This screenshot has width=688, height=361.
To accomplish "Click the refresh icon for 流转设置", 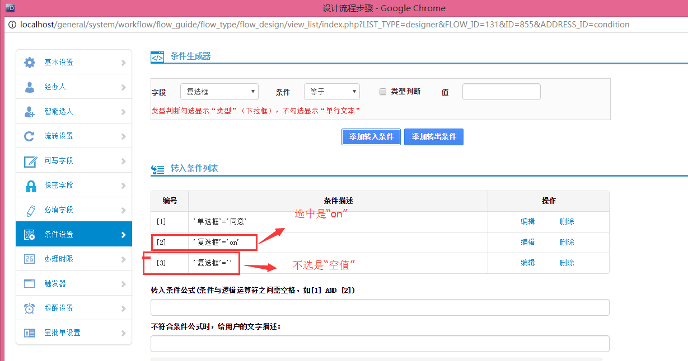I will [30, 136].
